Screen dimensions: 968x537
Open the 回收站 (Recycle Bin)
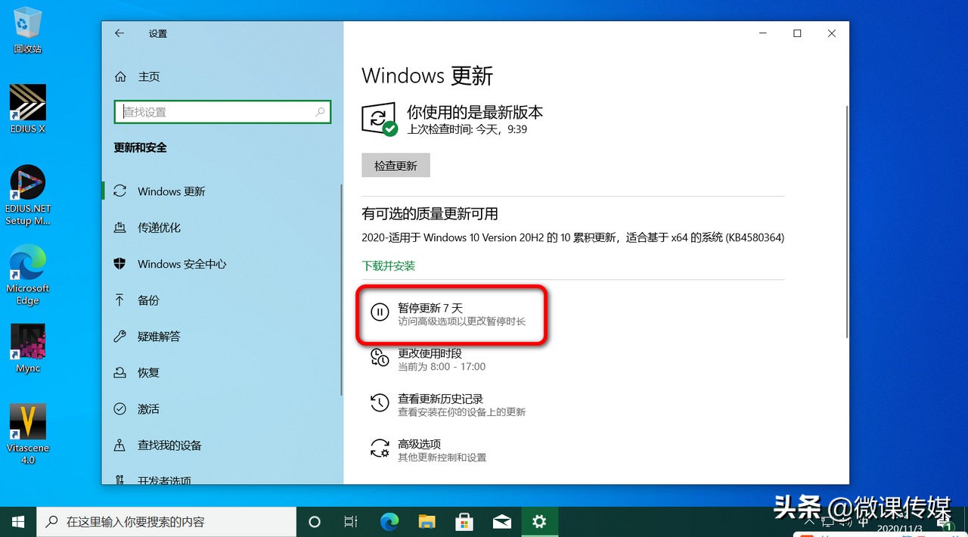(x=27, y=26)
